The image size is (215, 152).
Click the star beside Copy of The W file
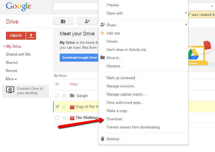click(x=64, y=107)
